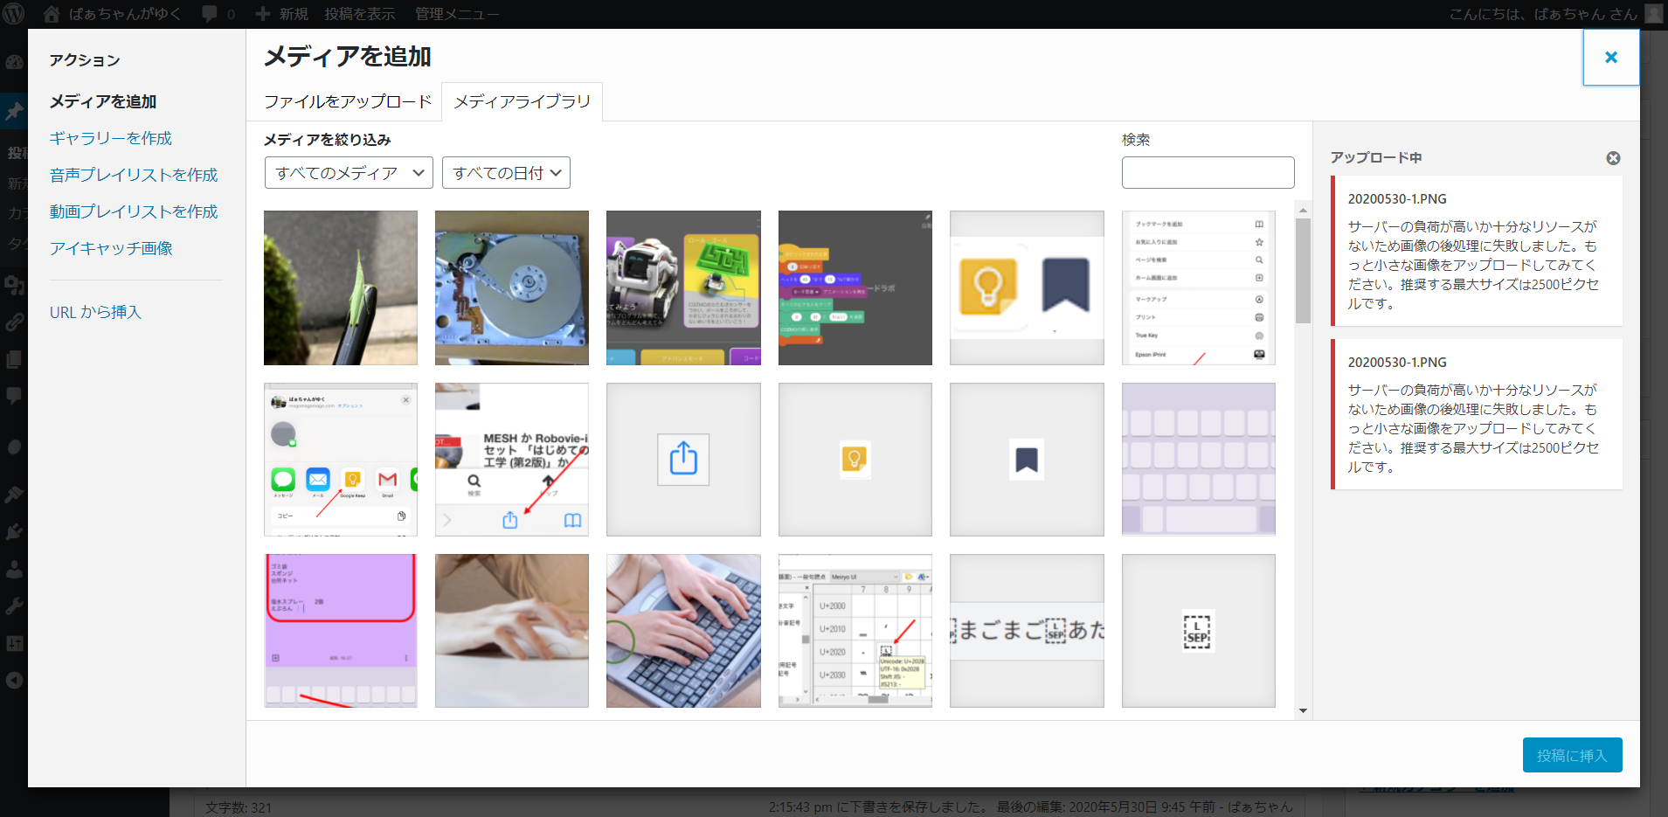
Task: Select the hands typing keyboard photo thumbnail
Action: pos(683,631)
